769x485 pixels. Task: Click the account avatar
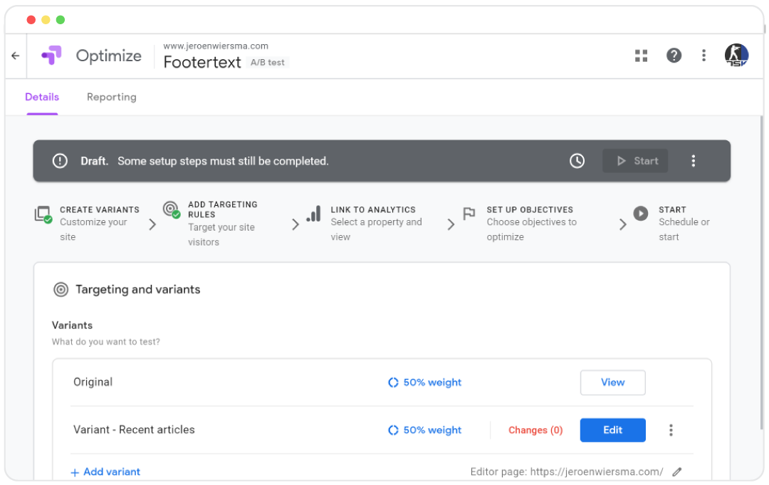pyautogui.click(x=736, y=55)
